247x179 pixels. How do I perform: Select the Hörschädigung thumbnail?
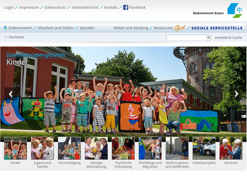click(69, 148)
